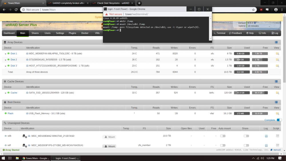This screenshot has height=161, width=286.
Task: Reload the Tower/Main page
Action: (x=16, y=10)
